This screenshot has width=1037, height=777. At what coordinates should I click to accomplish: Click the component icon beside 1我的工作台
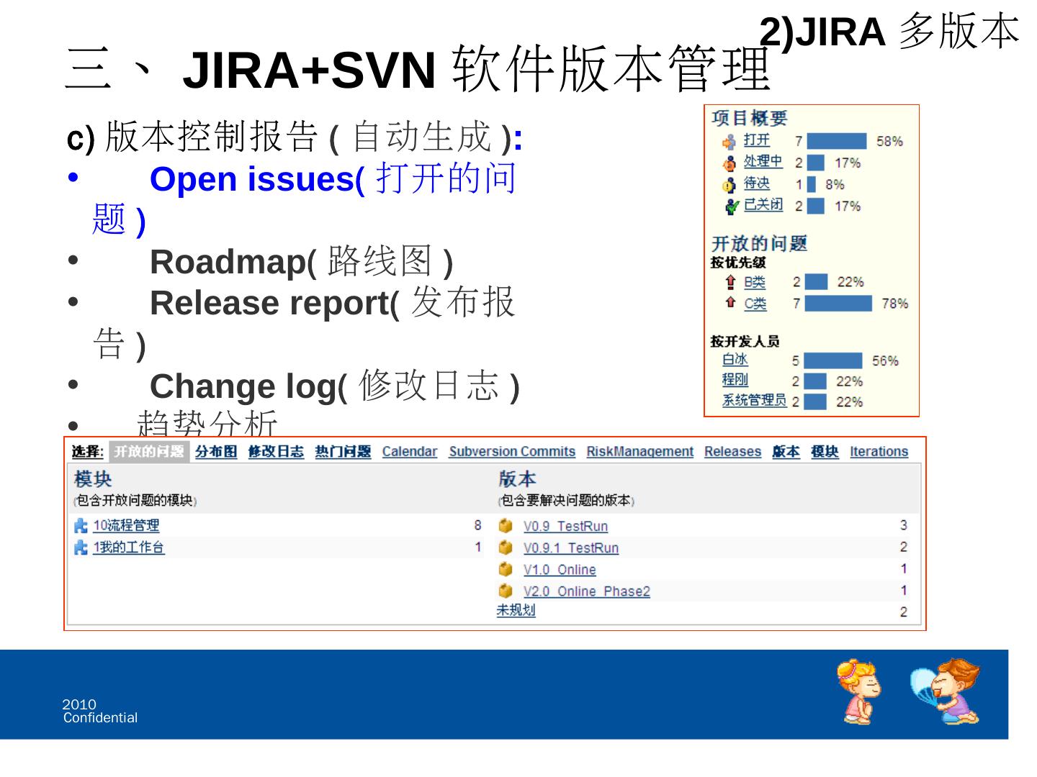(x=81, y=547)
